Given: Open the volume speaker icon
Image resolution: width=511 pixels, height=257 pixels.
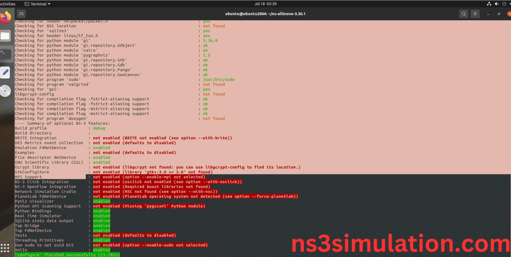Looking at the screenshot, I should (497, 4).
